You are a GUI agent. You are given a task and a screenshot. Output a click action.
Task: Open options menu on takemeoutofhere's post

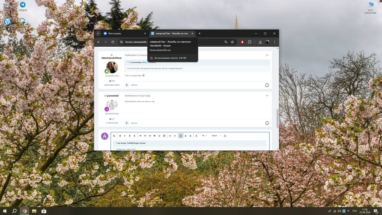(267, 55)
